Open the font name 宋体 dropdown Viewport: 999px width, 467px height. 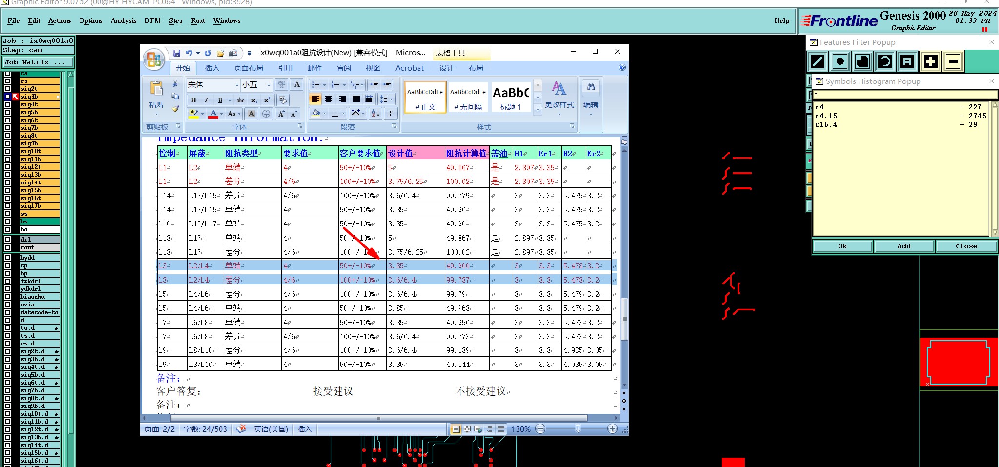[x=237, y=85]
